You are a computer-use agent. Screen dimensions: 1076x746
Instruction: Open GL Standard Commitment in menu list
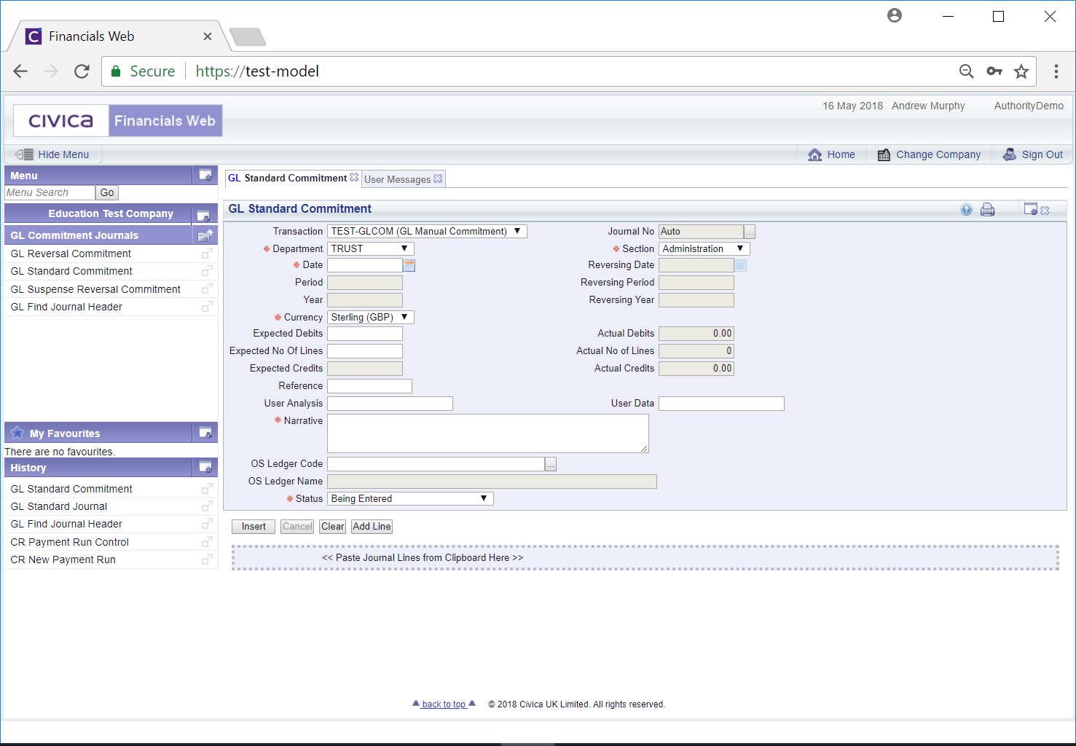[x=71, y=271]
